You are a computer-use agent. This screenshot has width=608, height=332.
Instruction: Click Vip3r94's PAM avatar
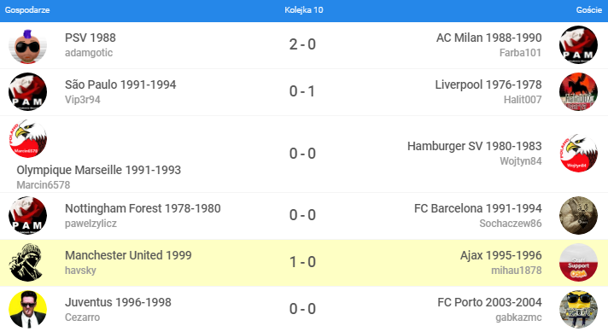click(x=27, y=92)
